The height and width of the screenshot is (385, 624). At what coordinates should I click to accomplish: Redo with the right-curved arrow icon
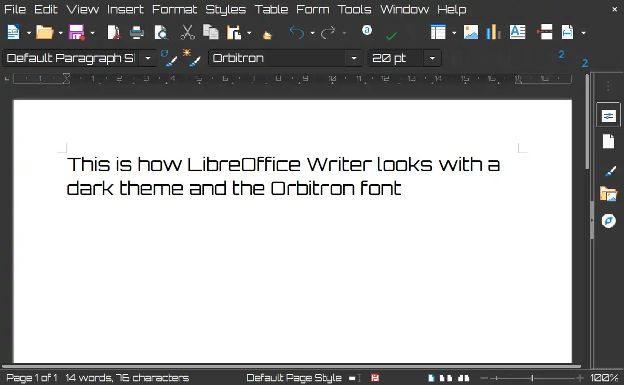click(x=329, y=33)
